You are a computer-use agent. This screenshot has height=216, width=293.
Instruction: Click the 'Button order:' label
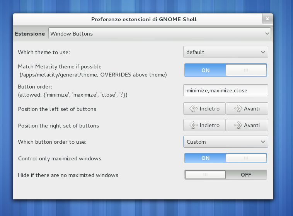coord(35,87)
